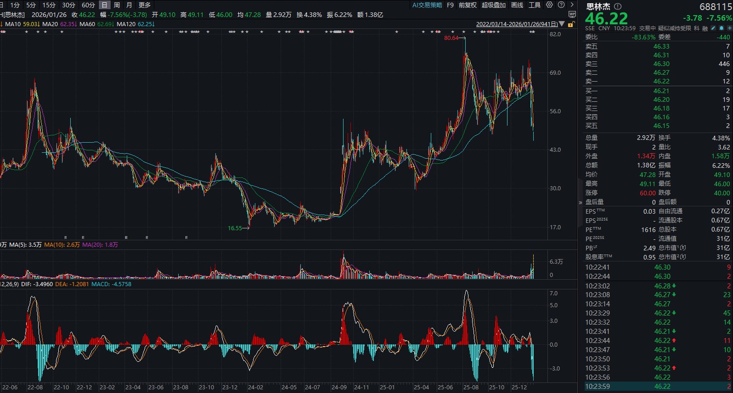733x393 pixels.
Task: Click the 25-08 date axis label
Action: (x=471, y=387)
